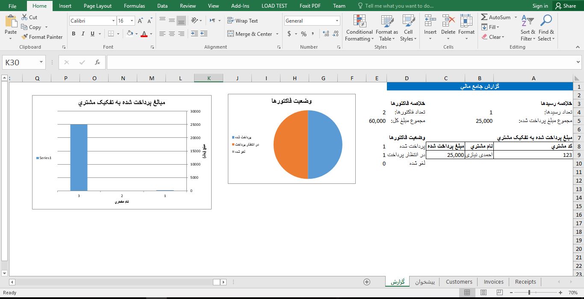Open the Invoices sheet tab
The image size is (584, 299).
coord(493,282)
